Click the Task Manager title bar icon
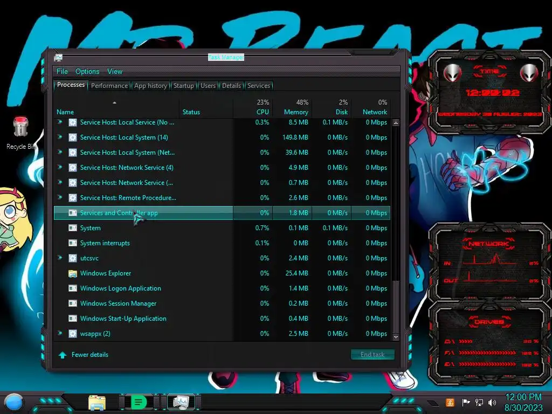The width and height of the screenshot is (552, 414). tap(58, 57)
